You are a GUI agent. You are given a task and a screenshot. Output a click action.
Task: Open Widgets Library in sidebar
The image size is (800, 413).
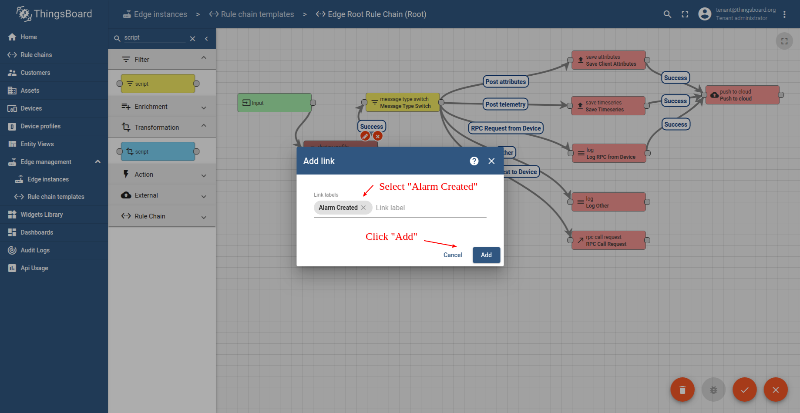(x=54, y=215)
